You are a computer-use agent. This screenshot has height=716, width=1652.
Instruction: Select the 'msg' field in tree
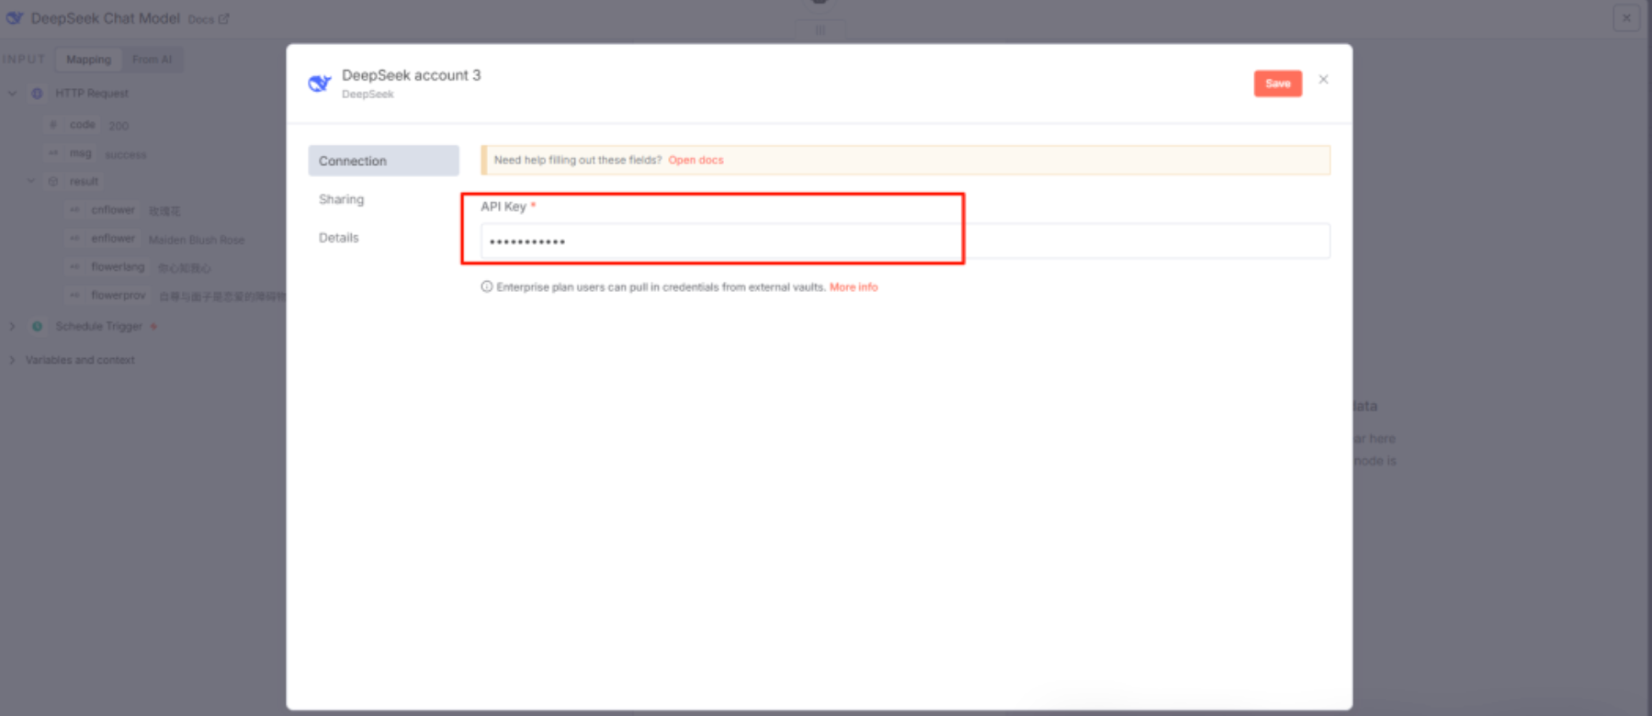click(x=80, y=153)
